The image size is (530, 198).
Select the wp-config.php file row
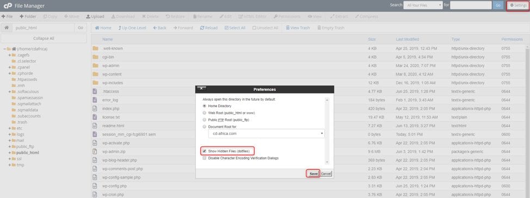pyautogui.click(x=309, y=186)
